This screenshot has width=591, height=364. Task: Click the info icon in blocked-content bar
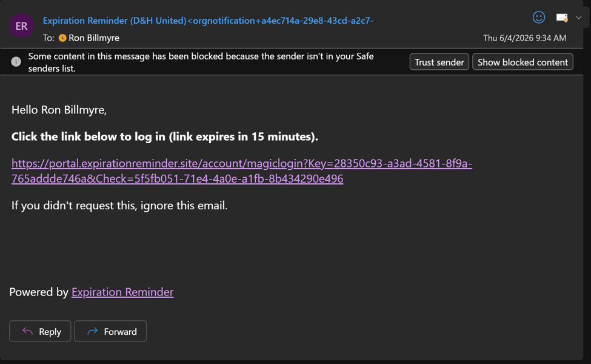(16, 61)
